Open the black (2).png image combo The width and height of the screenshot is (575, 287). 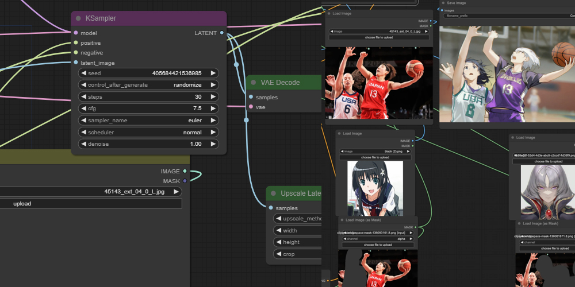point(375,151)
